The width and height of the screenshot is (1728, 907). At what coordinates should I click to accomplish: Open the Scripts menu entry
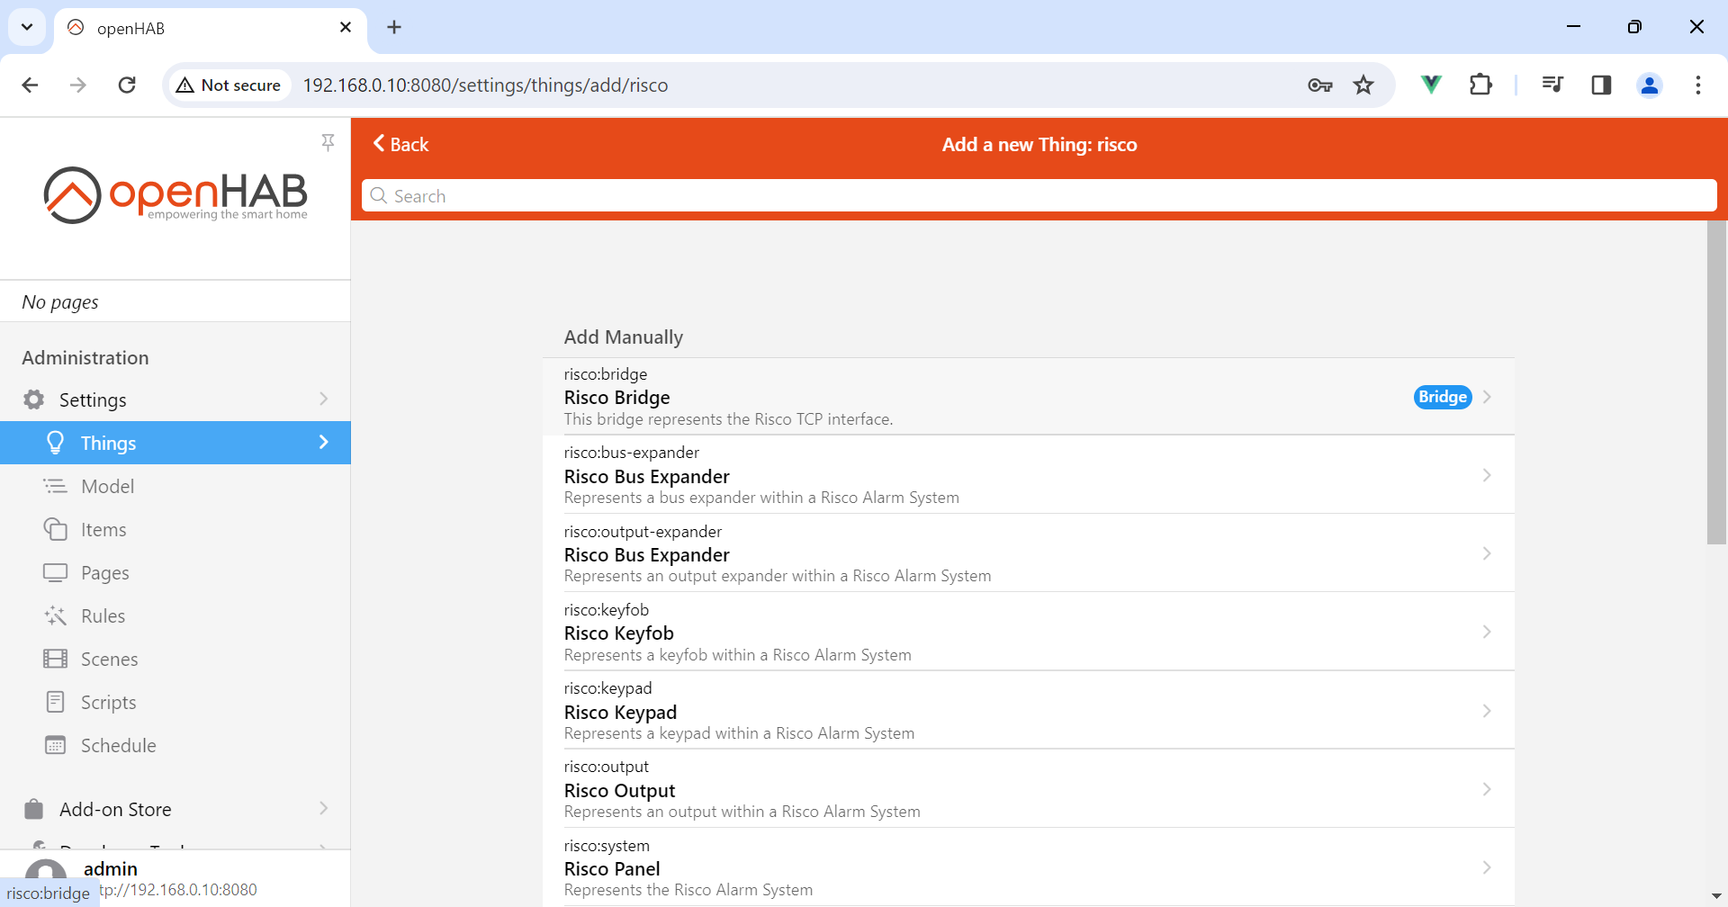(x=108, y=702)
